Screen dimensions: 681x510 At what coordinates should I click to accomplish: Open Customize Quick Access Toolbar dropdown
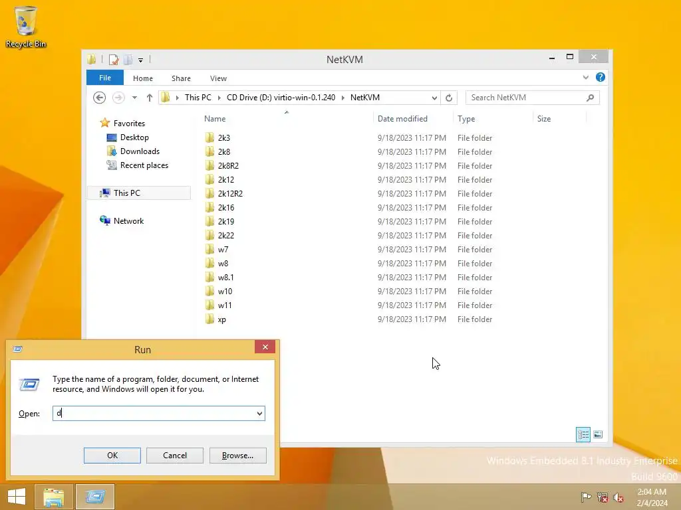[x=141, y=60]
